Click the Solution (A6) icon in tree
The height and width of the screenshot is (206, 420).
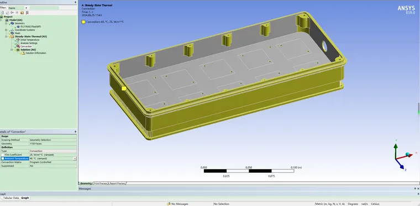[18, 50]
